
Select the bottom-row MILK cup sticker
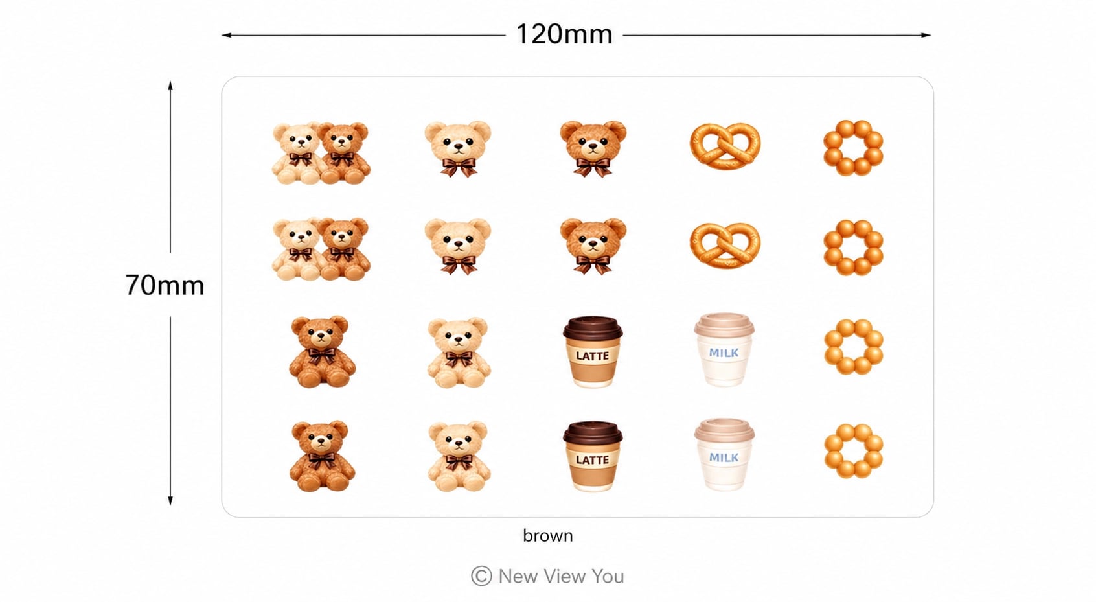724,454
